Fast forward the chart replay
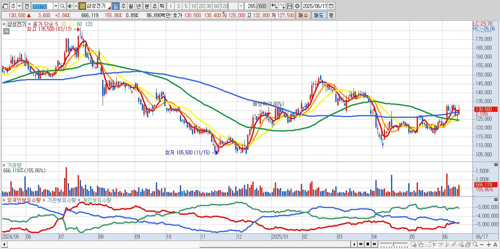 [x=374, y=244]
